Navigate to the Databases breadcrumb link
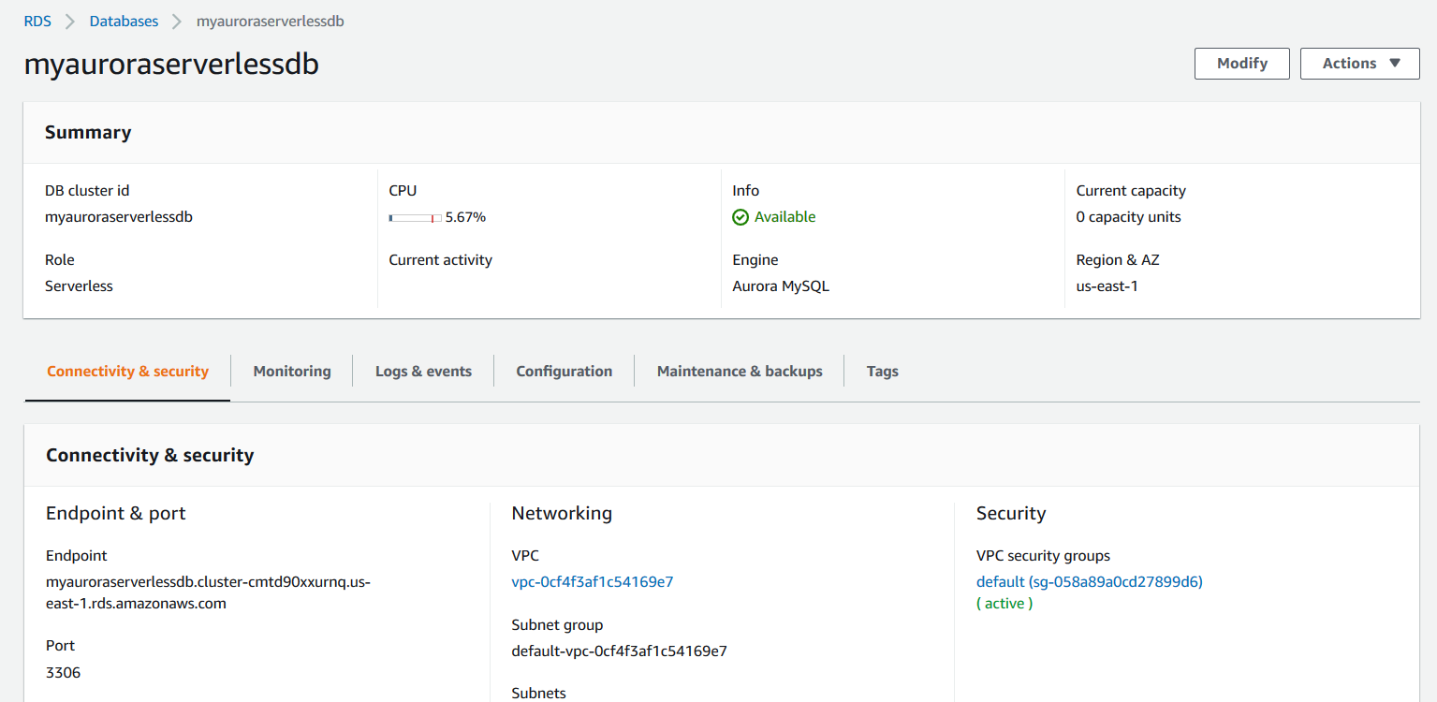Screen dimensions: 1437x702 [x=124, y=21]
